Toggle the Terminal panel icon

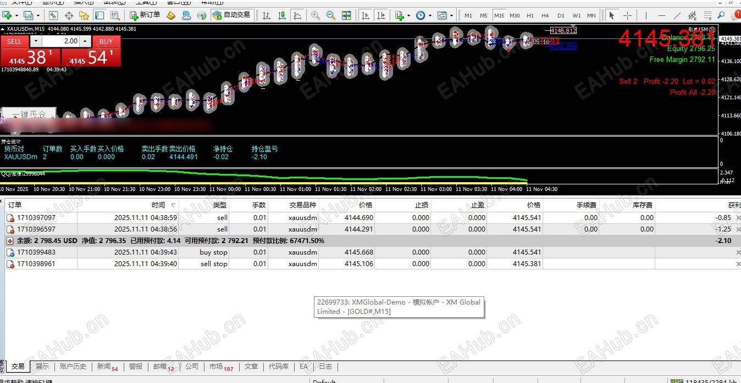click(99, 15)
